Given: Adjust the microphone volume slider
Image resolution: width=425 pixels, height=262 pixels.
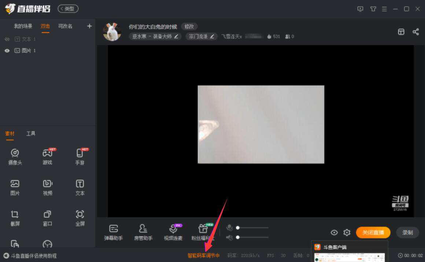Looking at the screenshot, I should [252, 228].
